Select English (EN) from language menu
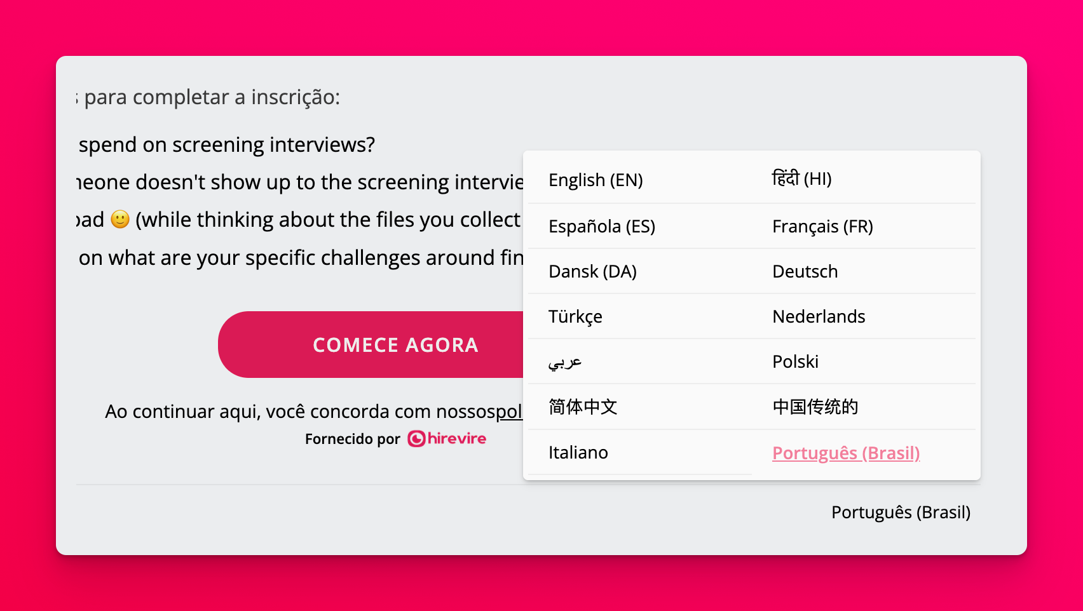1083x611 pixels. click(596, 180)
